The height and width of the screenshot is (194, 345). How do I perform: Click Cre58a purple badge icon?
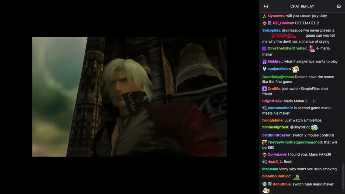point(264,89)
